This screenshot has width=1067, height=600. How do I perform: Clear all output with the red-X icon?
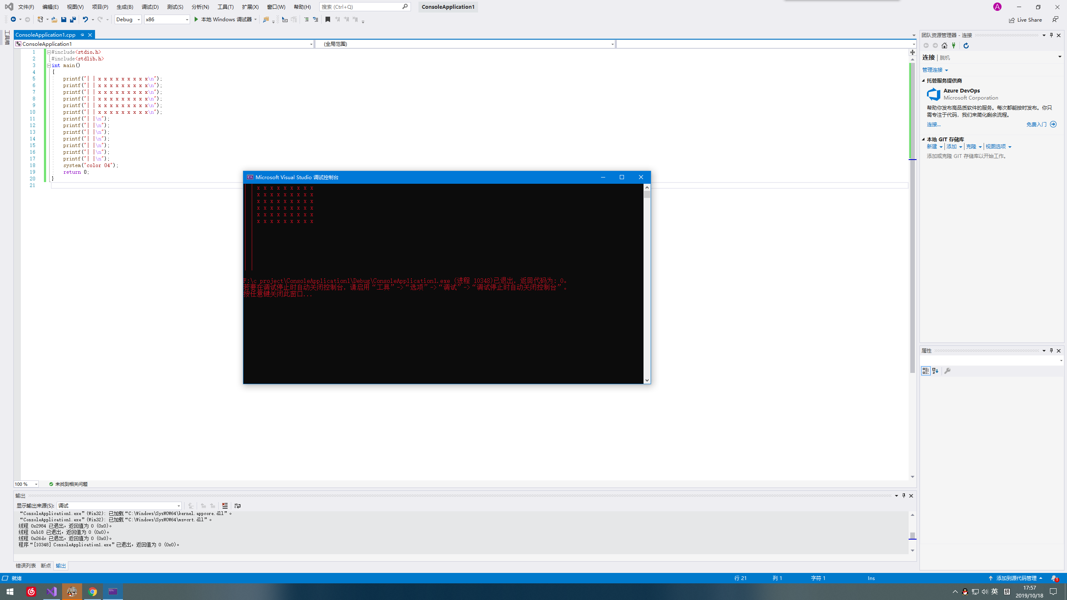coord(225,506)
